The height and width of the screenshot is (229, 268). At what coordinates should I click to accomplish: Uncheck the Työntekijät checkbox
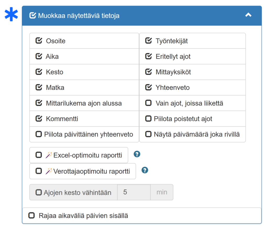click(149, 41)
